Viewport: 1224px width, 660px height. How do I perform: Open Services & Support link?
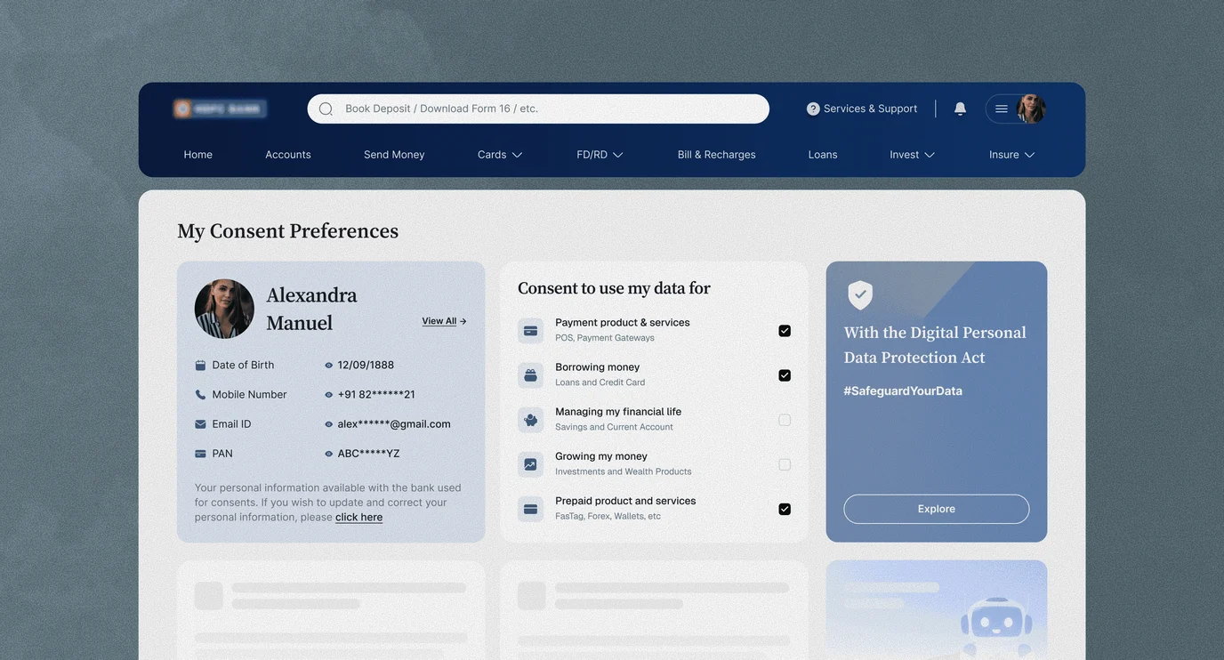pos(862,109)
